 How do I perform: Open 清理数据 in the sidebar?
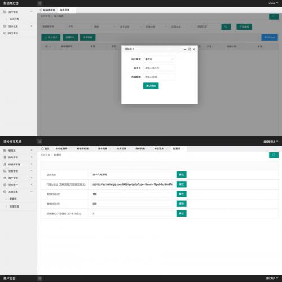click(x=14, y=206)
